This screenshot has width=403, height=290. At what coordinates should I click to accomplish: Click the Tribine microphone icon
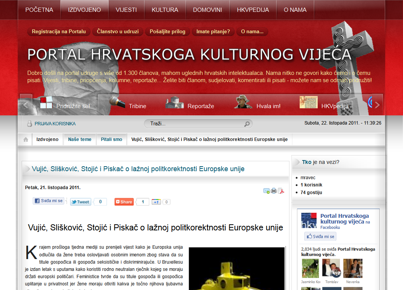pos(117,103)
